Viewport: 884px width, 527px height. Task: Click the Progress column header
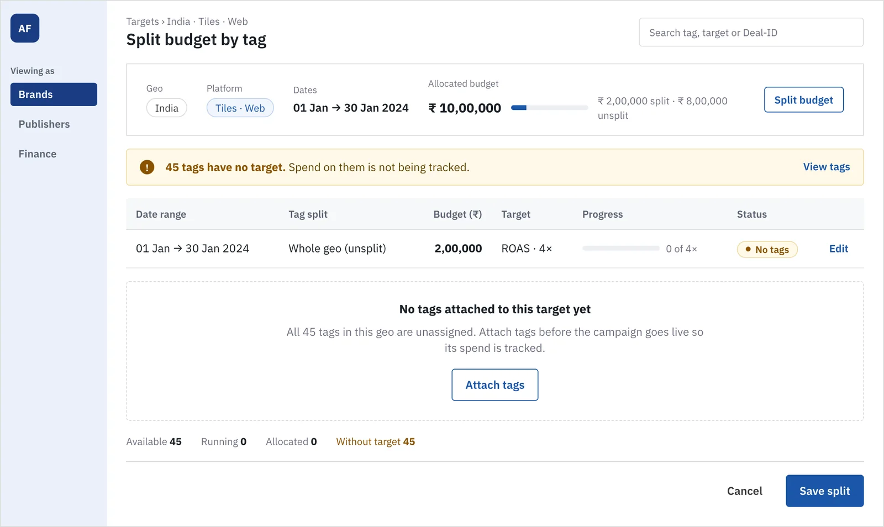[x=603, y=214]
